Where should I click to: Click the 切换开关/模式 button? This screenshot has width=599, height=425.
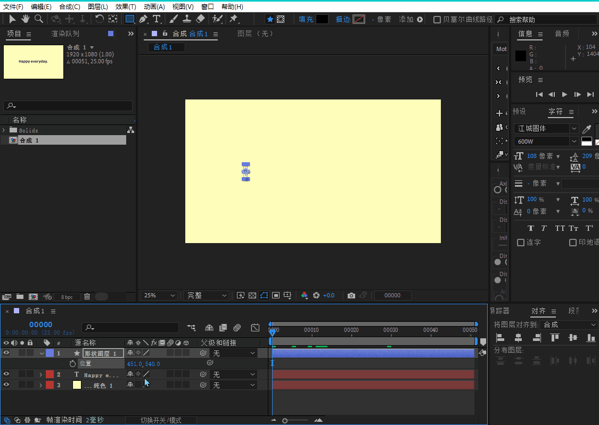(x=161, y=420)
